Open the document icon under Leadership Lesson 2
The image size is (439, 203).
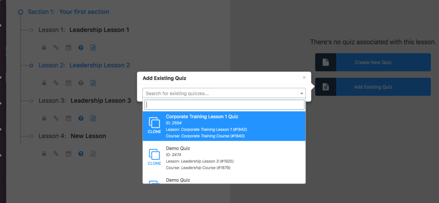pyautogui.click(x=93, y=83)
